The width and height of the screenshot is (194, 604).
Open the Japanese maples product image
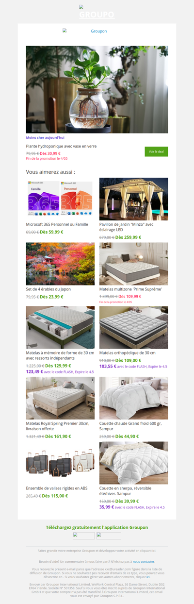point(60,264)
